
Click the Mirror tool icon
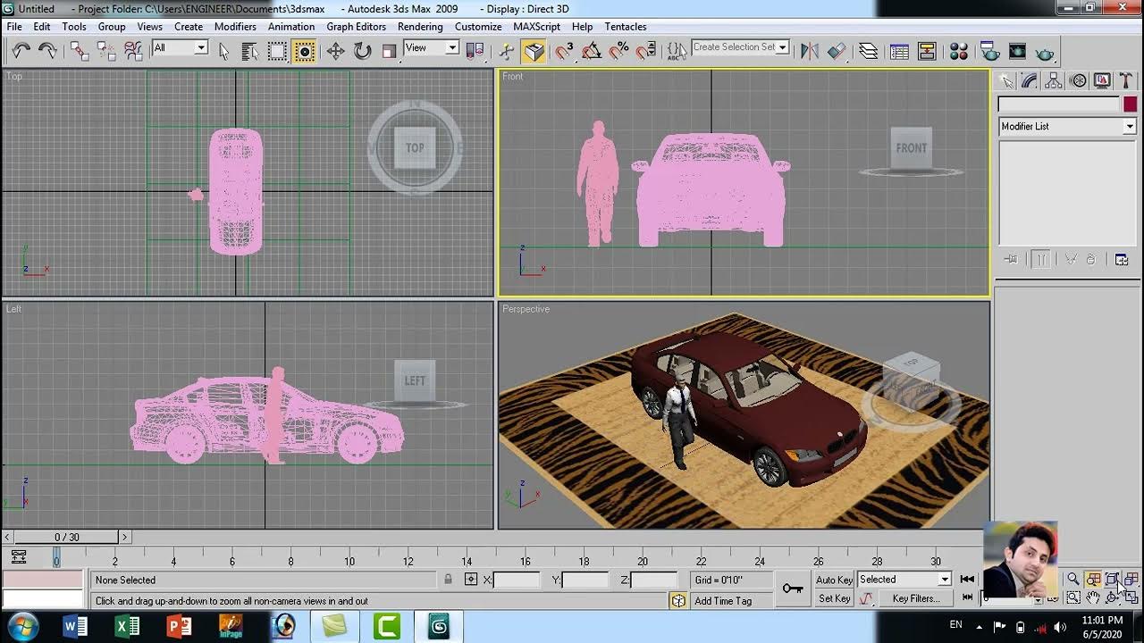click(809, 51)
